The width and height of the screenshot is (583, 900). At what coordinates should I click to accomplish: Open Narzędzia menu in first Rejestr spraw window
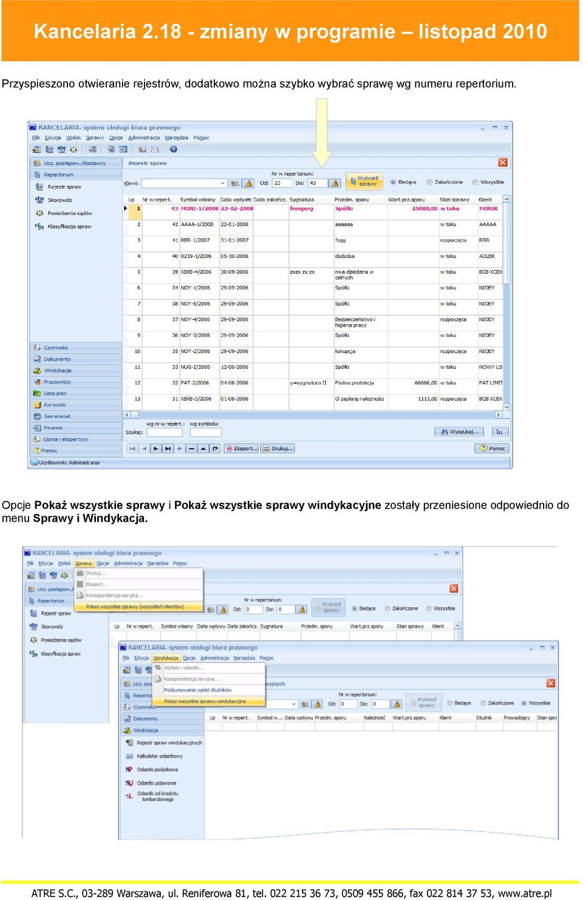(177, 138)
